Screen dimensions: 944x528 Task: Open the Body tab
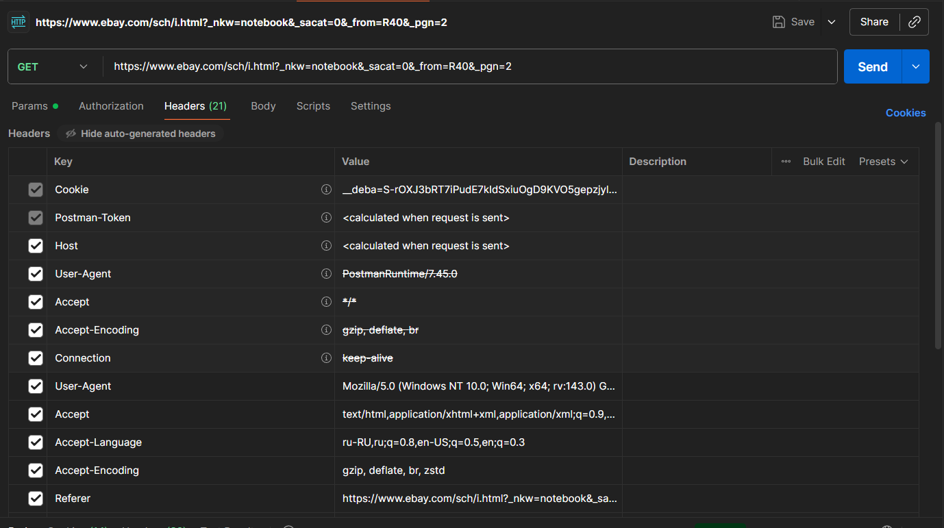click(263, 106)
